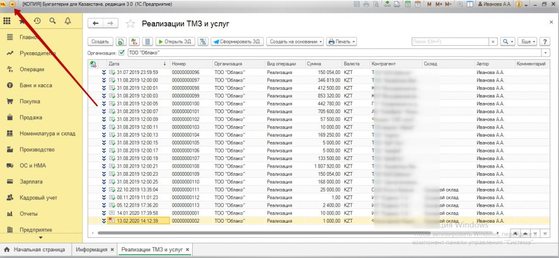Open Отчеты section in sidebar
This screenshot has width=559, height=258.
(28, 214)
